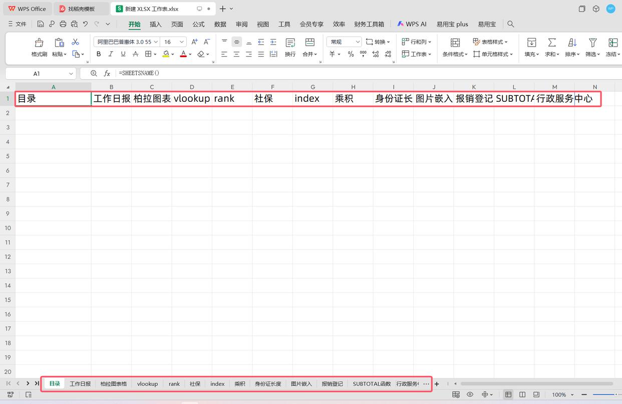Toggle Underline formatting

coord(123,54)
